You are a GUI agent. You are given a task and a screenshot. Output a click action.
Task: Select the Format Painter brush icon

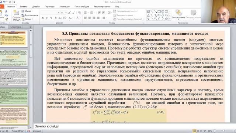tap(6, 19)
